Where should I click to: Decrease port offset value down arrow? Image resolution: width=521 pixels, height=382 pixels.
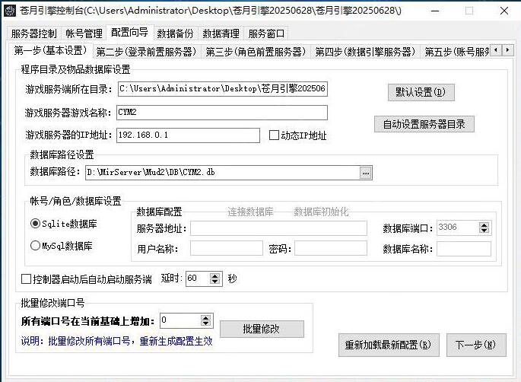tap(206, 323)
